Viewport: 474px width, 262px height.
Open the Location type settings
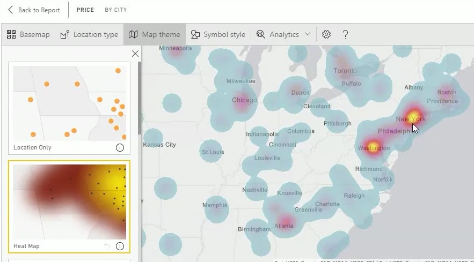click(89, 34)
